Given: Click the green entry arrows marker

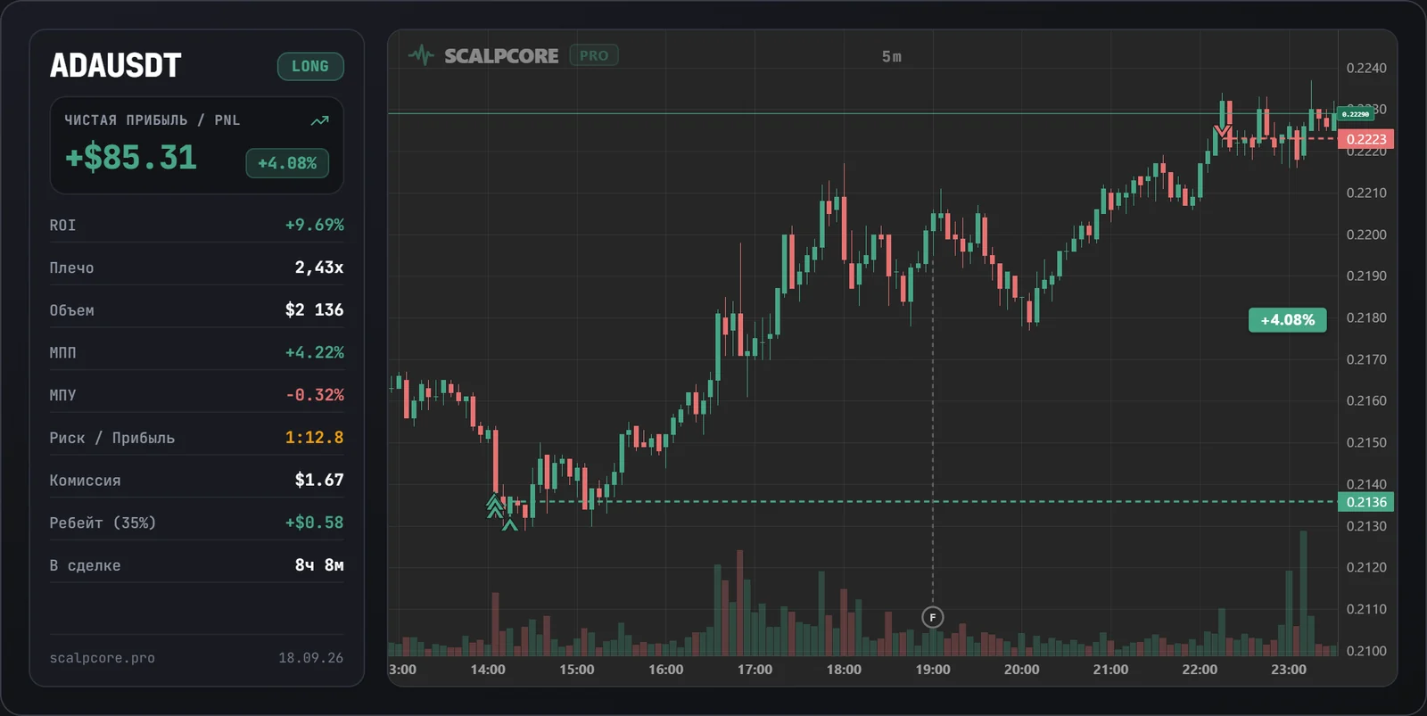Looking at the screenshot, I should click(x=494, y=506).
